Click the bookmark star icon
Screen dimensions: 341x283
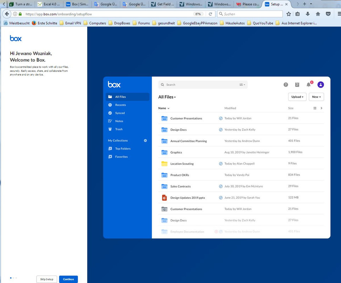[x=289, y=14]
